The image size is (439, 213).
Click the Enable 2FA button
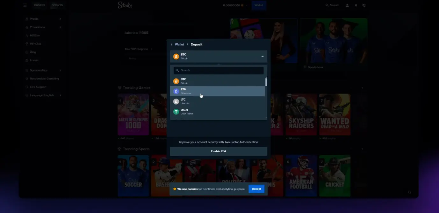point(219,151)
